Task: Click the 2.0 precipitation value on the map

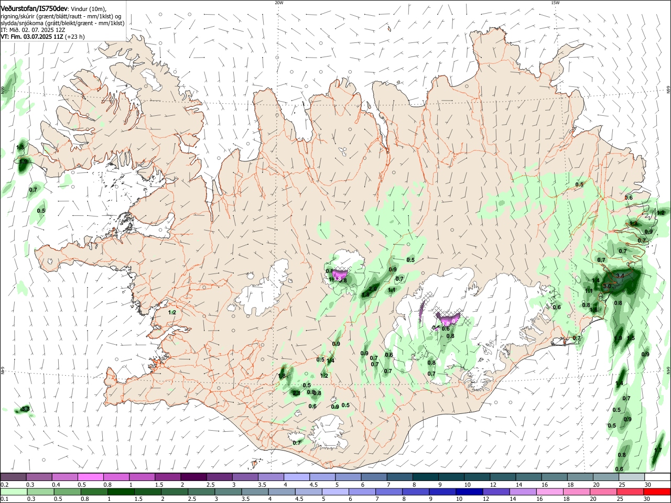Action: 373,289
